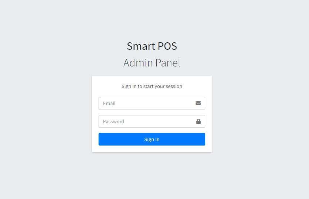Click the Smart POS logo text
This screenshot has width=309, height=199.
(x=152, y=46)
